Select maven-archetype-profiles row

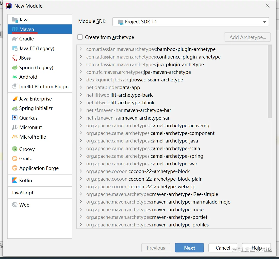(172, 225)
